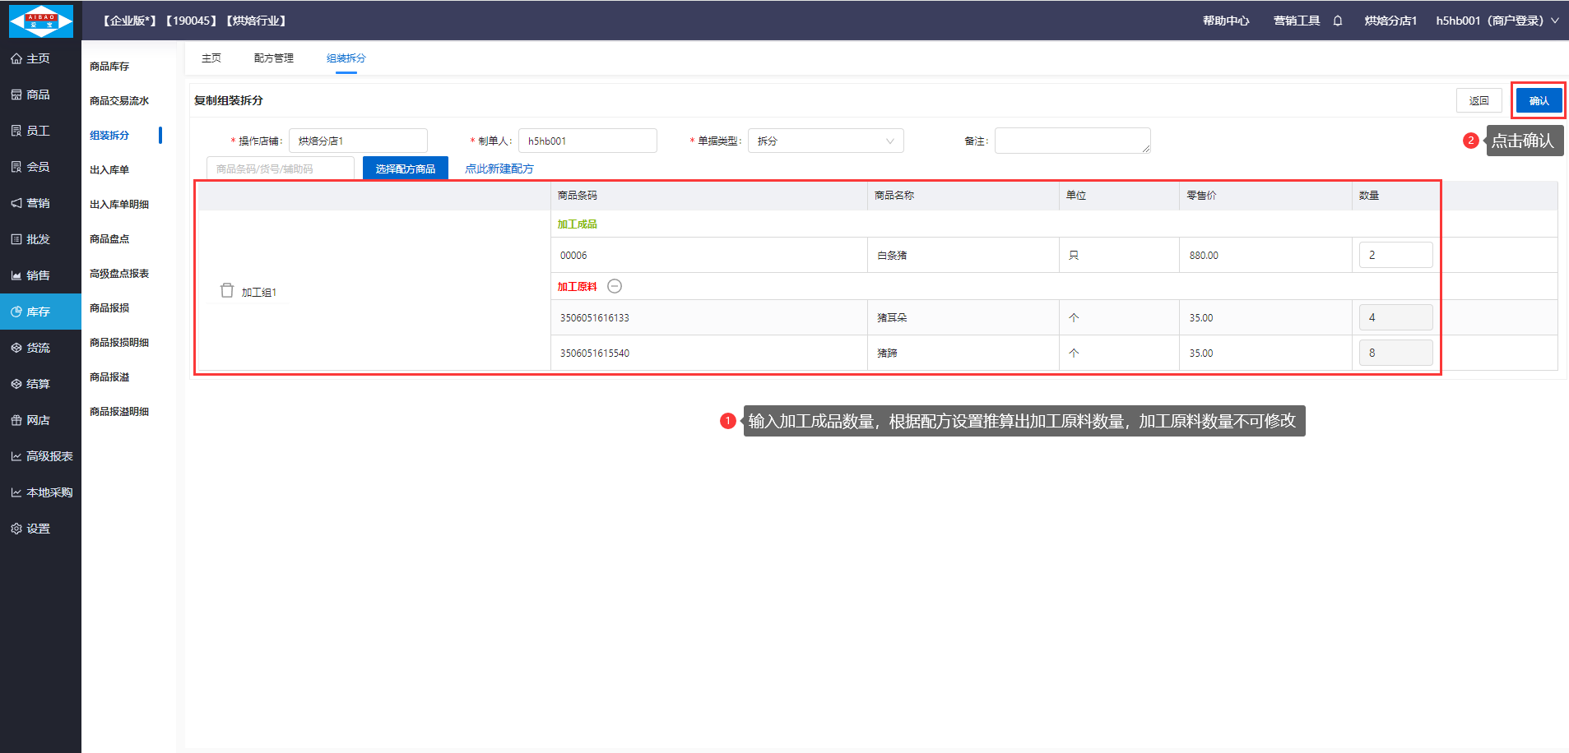Open the 烘焙分店1 store selector in header

pyautogui.click(x=1390, y=21)
